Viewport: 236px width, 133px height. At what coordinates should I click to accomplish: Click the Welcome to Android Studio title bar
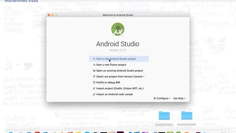(118, 15)
